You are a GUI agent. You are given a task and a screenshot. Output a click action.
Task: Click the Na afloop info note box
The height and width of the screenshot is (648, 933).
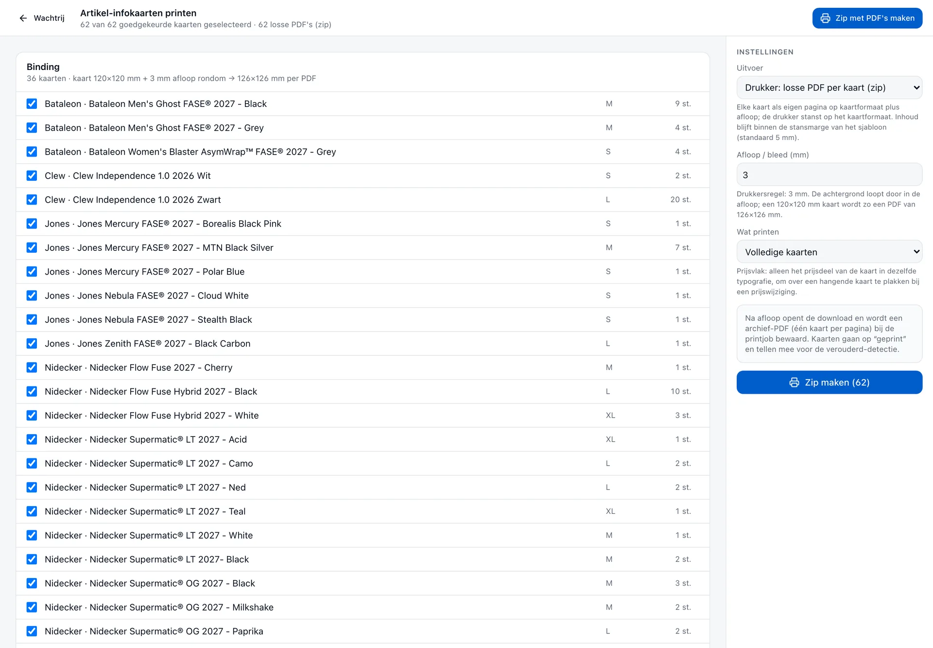point(829,333)
